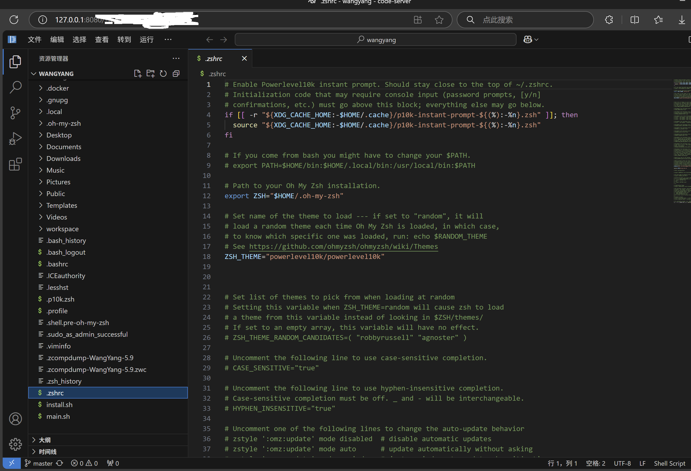Open the .p10k.zsh file

(108, 299)
